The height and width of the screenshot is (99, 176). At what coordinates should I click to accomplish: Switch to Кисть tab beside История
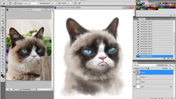158,19
